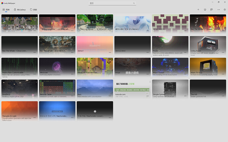This screenshot has width=228, height=142.
Task: Click 'Lively hardware API showcase' description text
Action: point(164,97)
